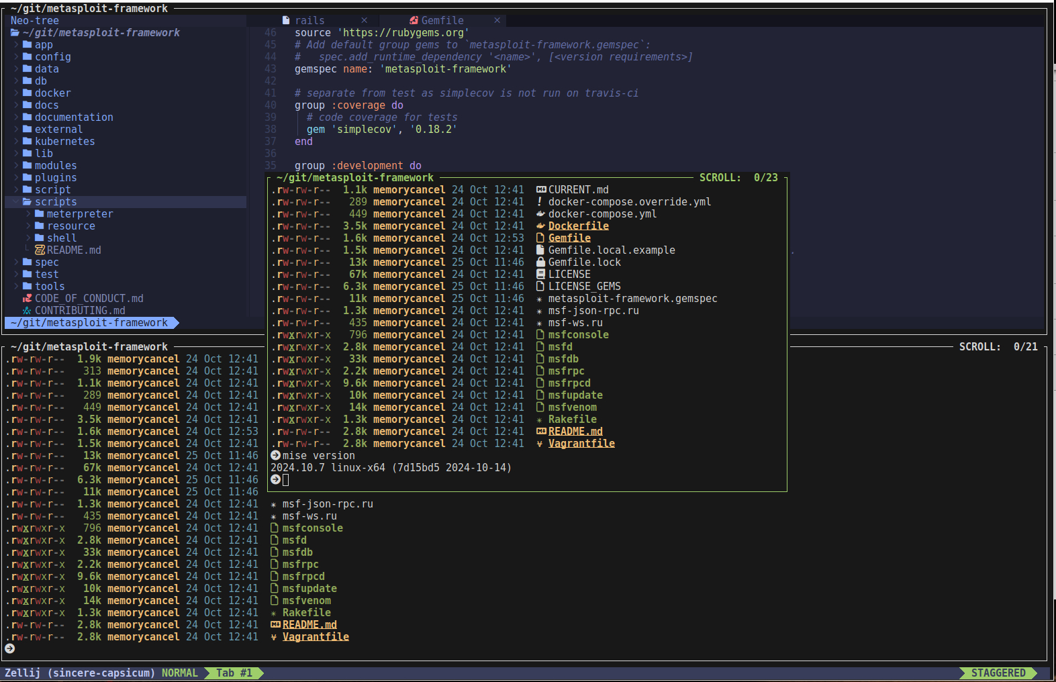Click the msfconsole file icon in floating pane

point(540,335)
